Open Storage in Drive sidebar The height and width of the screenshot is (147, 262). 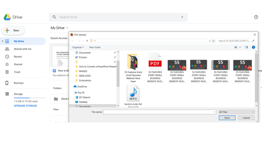(18, 94)
